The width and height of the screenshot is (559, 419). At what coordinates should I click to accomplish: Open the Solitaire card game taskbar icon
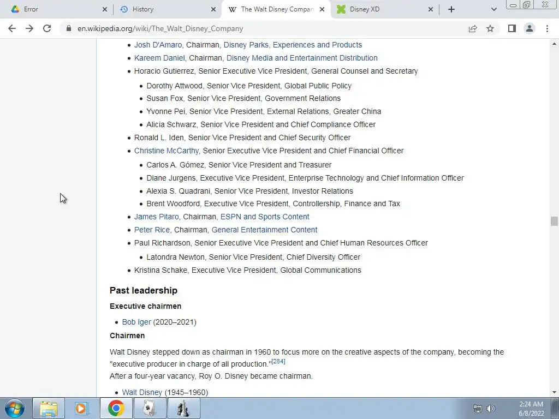(x=150, y=408)
